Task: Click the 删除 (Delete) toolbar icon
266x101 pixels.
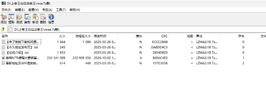Action: 43,17
